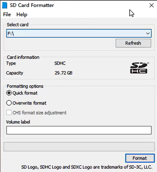Click the SDHC logo image
The width and height of the screenshot is (157, 172).
point(139,68)
